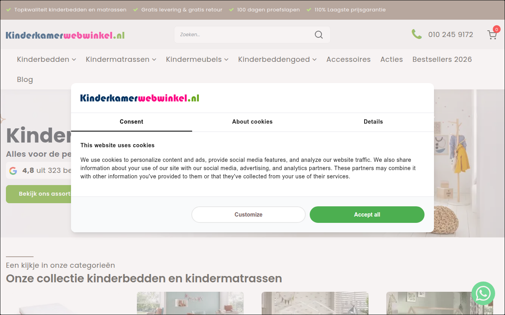This screenshot has height=315, width=505.
Task: Switch to the Details tab
Action: point(373,122)
